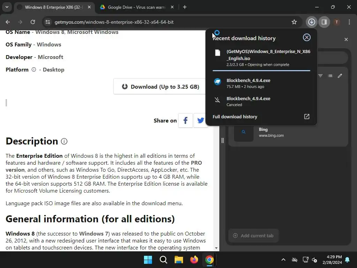Go forward to the next page
The height and width of the screenshot is (268, 357).
(x=20, y=22)
